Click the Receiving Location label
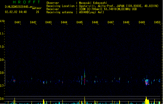The image size is (163, 104). pyautogui.click(x=60, y=6)
